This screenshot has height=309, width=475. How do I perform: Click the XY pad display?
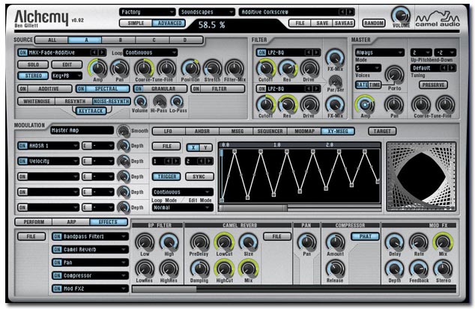[421, 177]
